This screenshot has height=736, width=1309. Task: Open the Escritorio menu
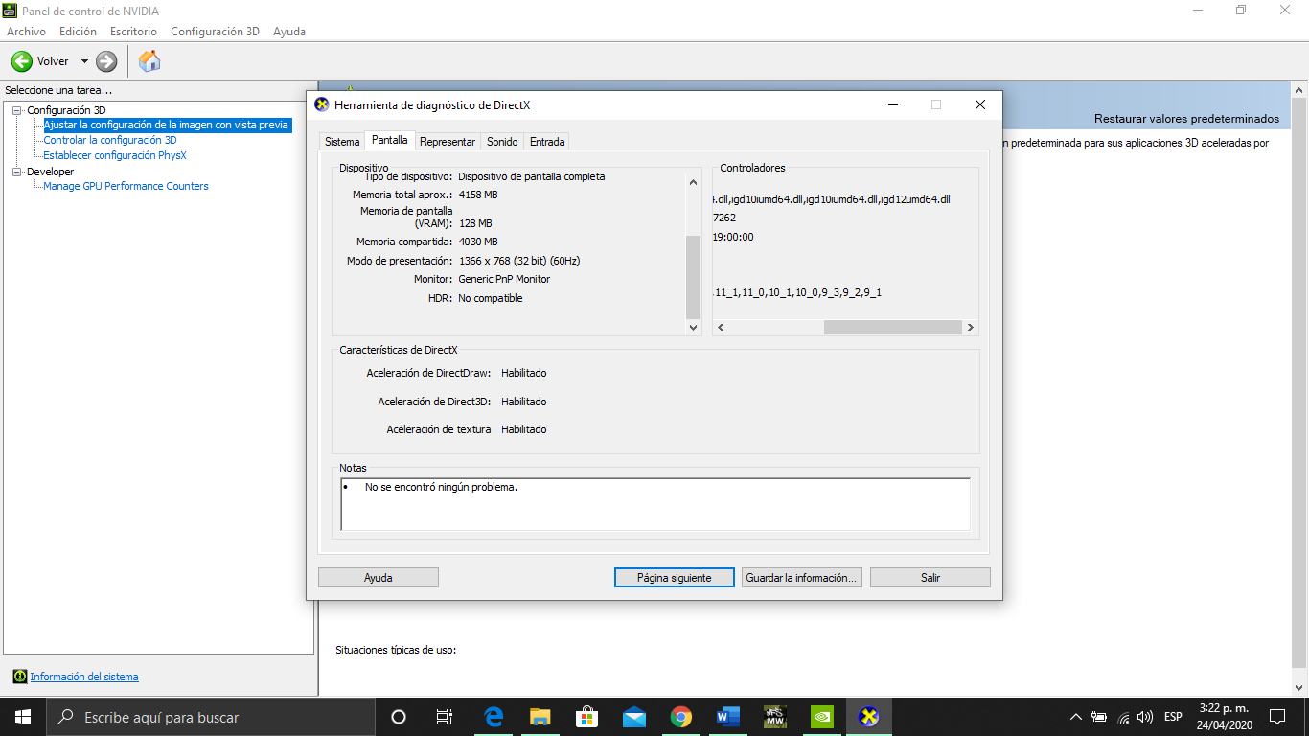(133, 32)
